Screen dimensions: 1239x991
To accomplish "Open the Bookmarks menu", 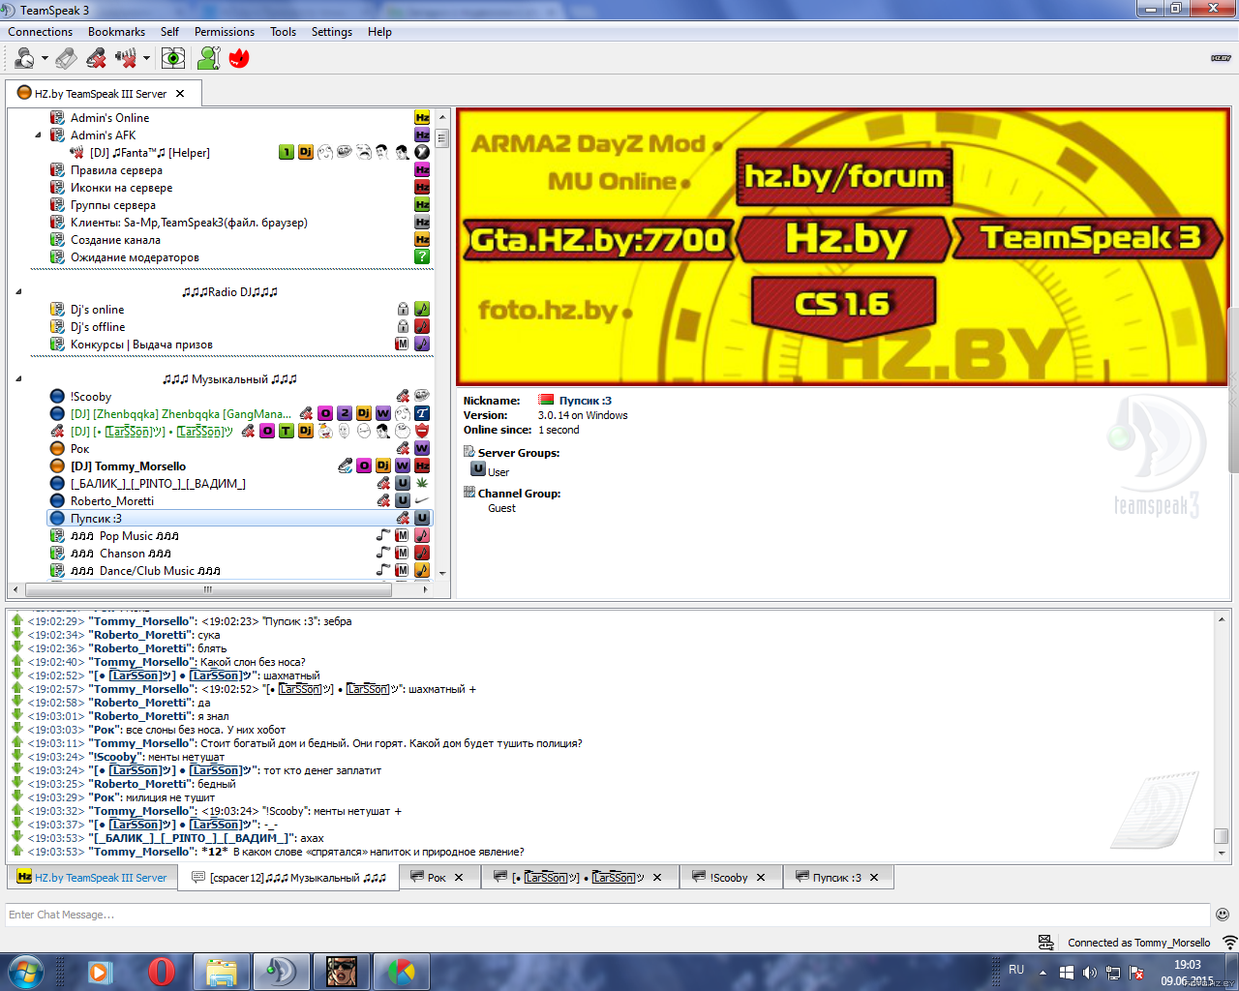I will [x=116, y=32].
